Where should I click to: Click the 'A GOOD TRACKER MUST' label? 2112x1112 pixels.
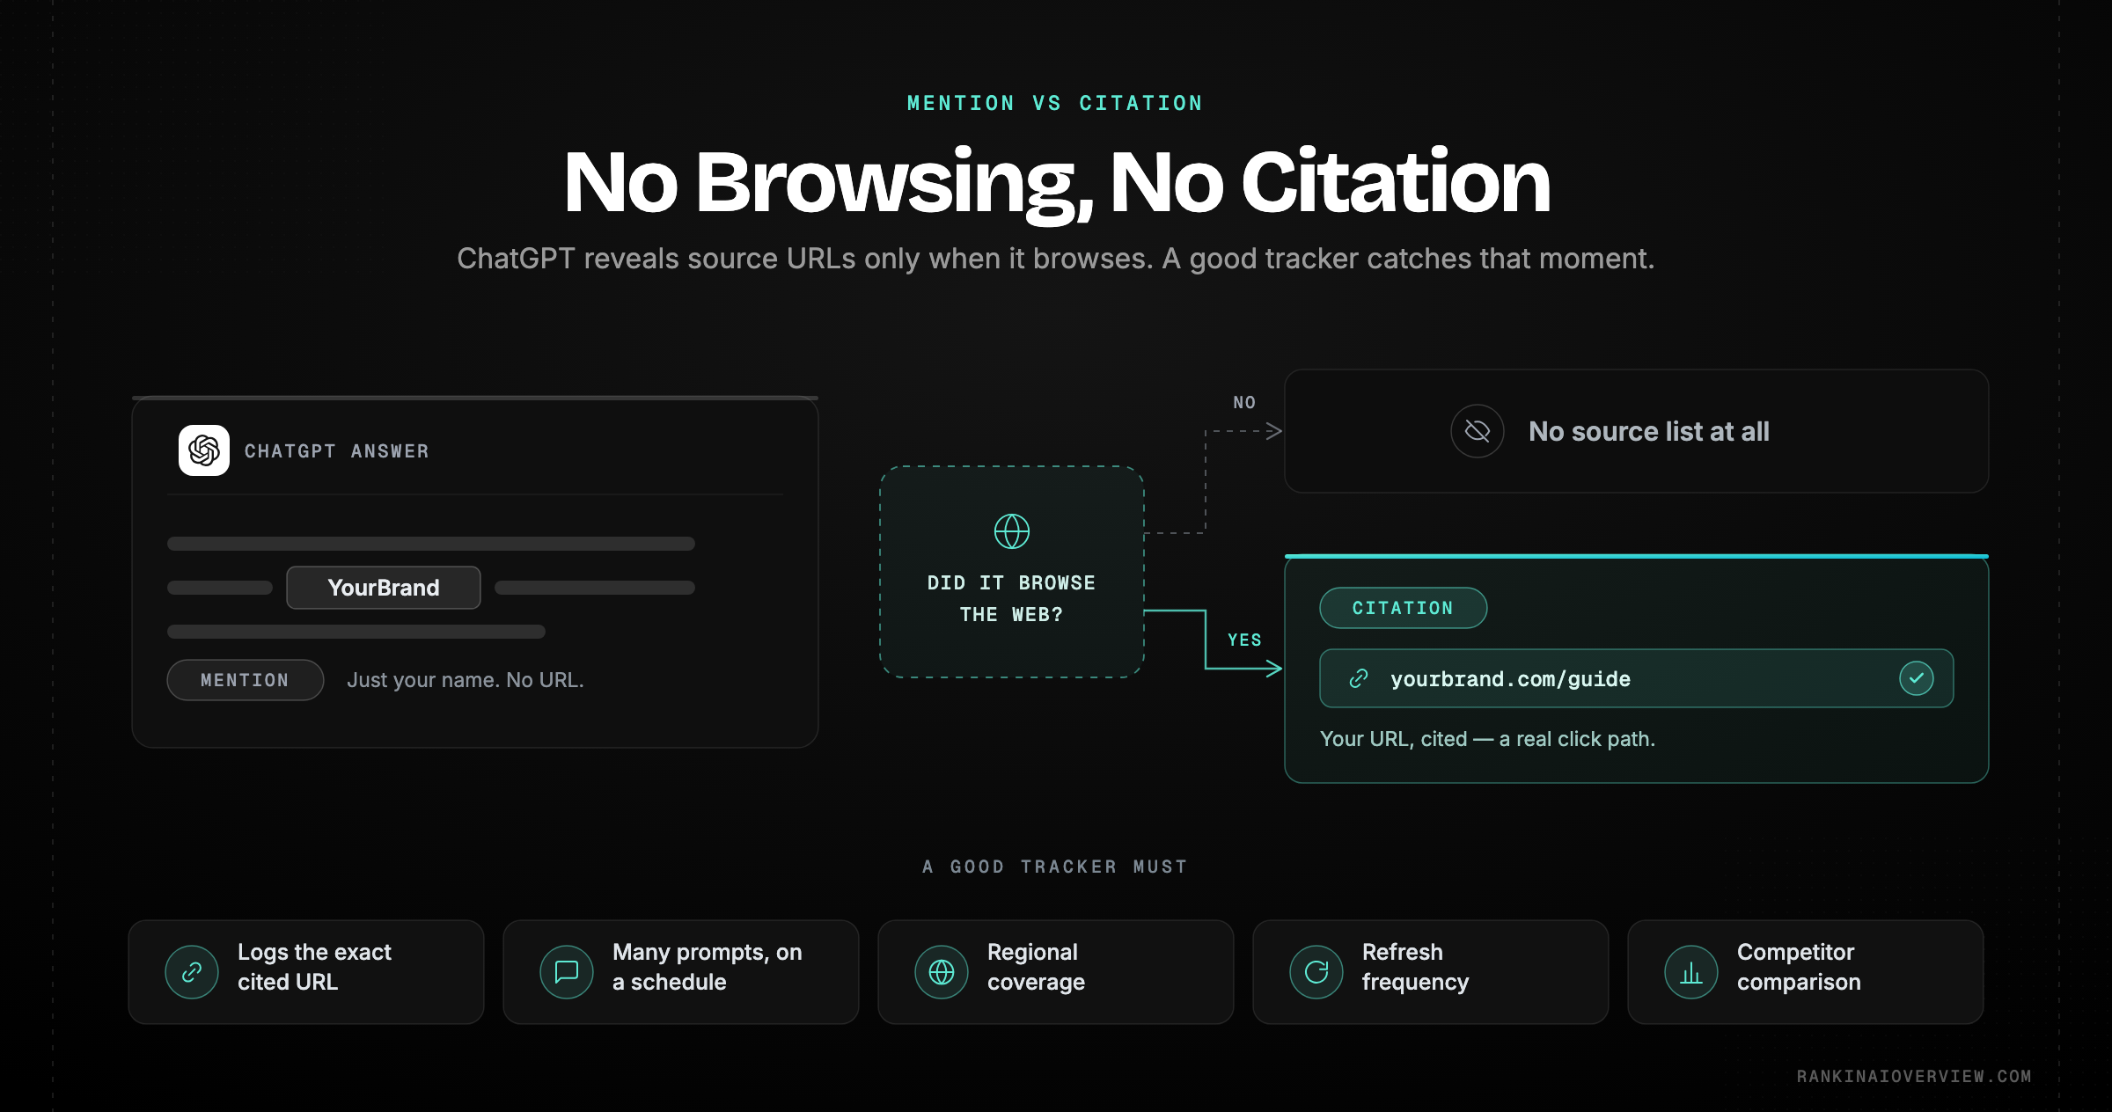1055,867
